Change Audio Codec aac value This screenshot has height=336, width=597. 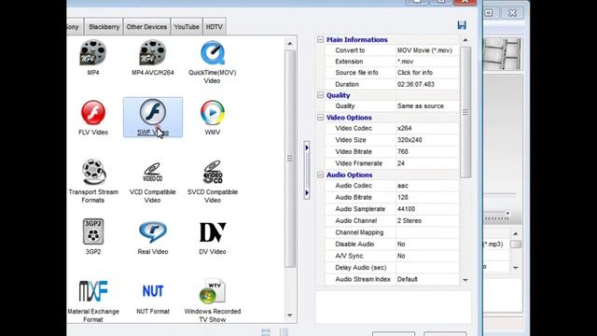pyautogui.click(x=427, y=186)
